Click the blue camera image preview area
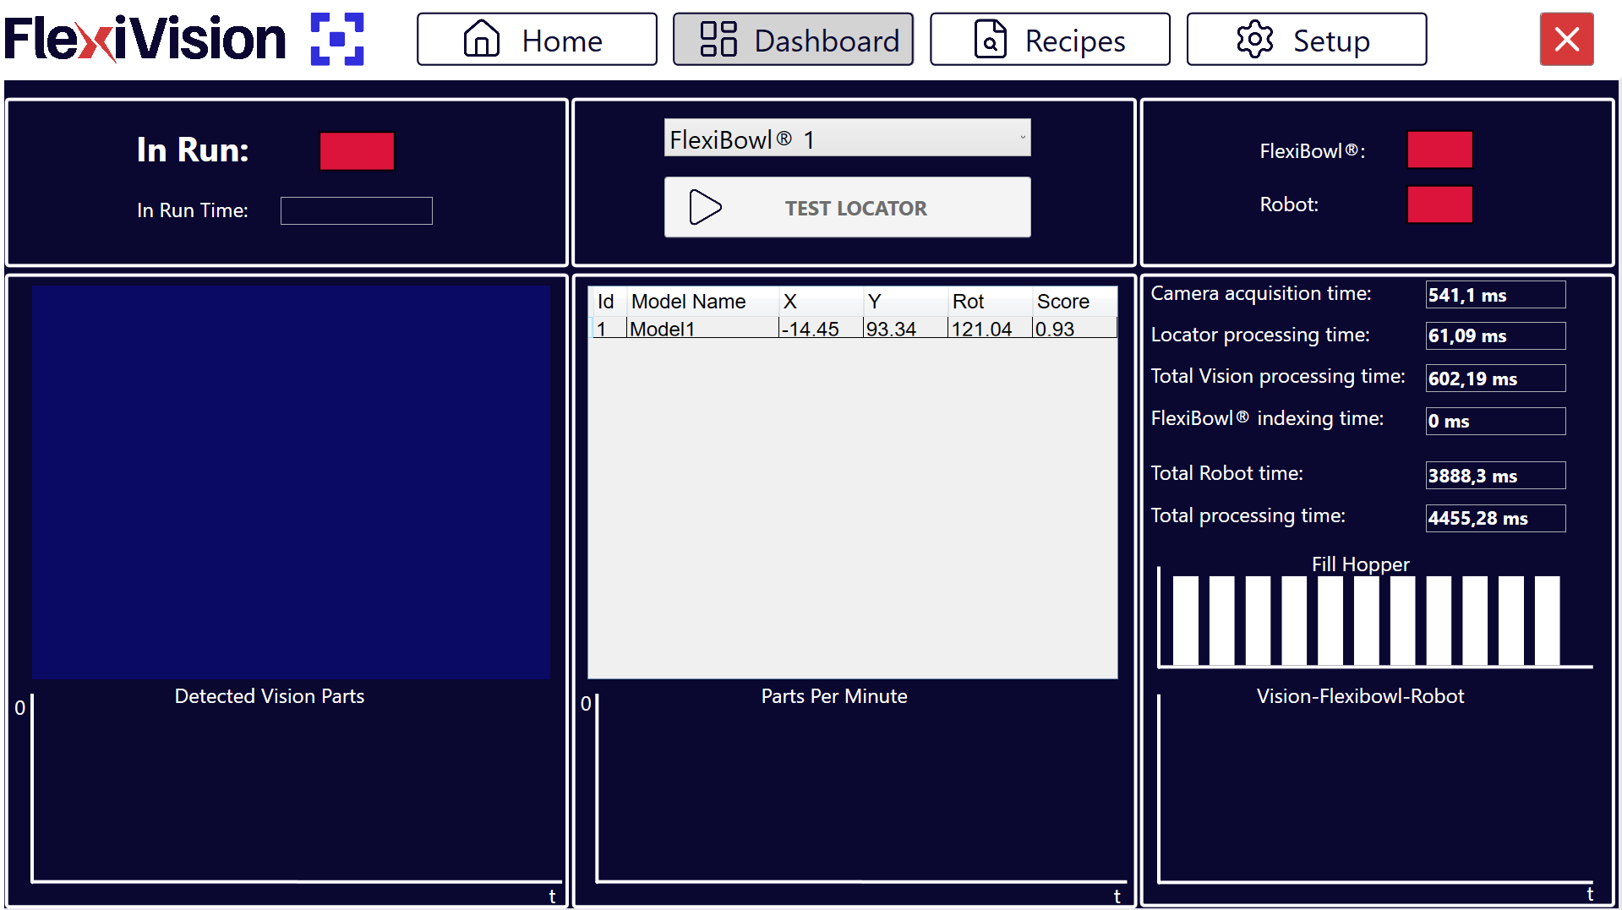 click(x=291, y=482)
